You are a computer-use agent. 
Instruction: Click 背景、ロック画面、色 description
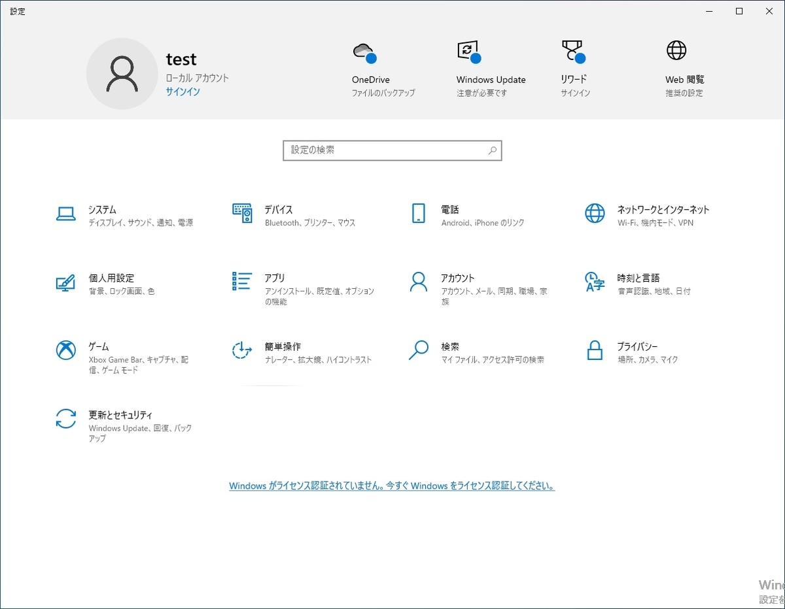[x=122, y=291]
